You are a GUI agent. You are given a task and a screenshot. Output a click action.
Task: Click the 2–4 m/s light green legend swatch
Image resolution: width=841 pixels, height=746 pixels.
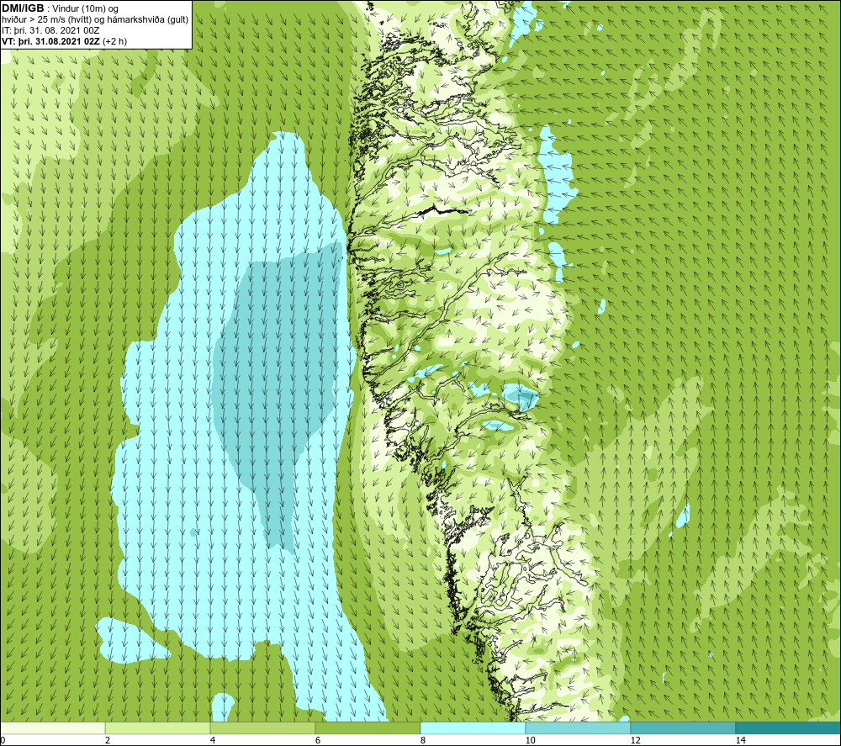click(158, 727)
